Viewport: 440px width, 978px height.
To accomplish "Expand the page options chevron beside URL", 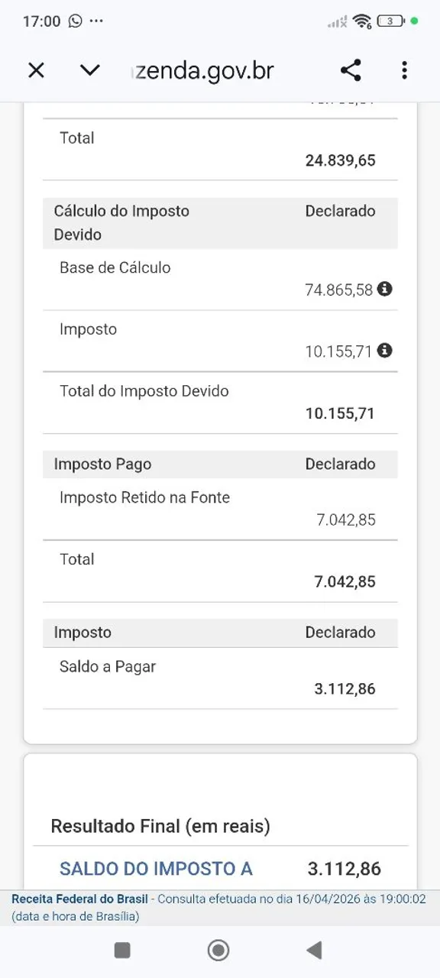I will pos(90,70).
